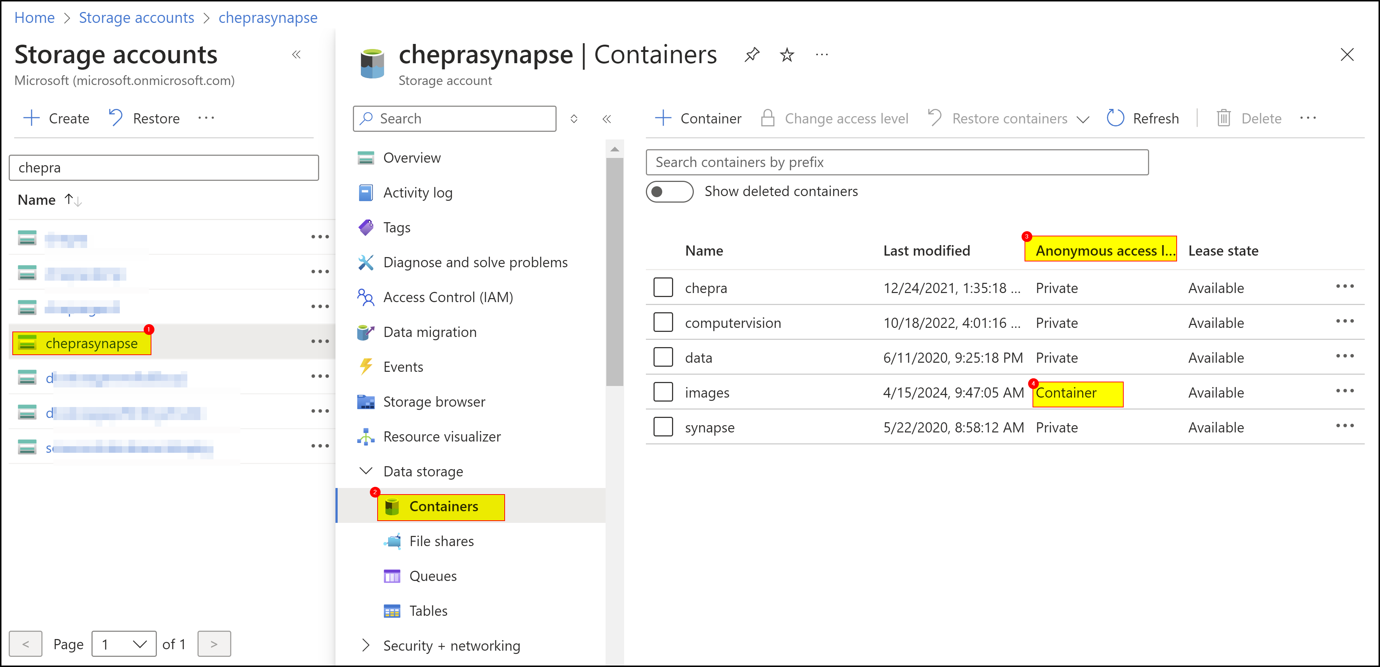
Task: Open the page number dropdown
Action: (x=124, y=644)
